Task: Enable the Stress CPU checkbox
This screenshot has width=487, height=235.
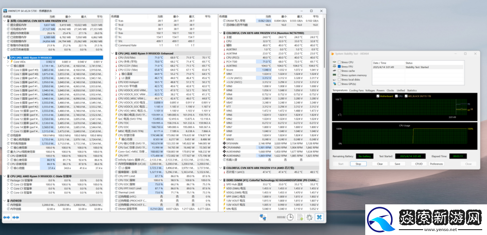Action: 339,62
